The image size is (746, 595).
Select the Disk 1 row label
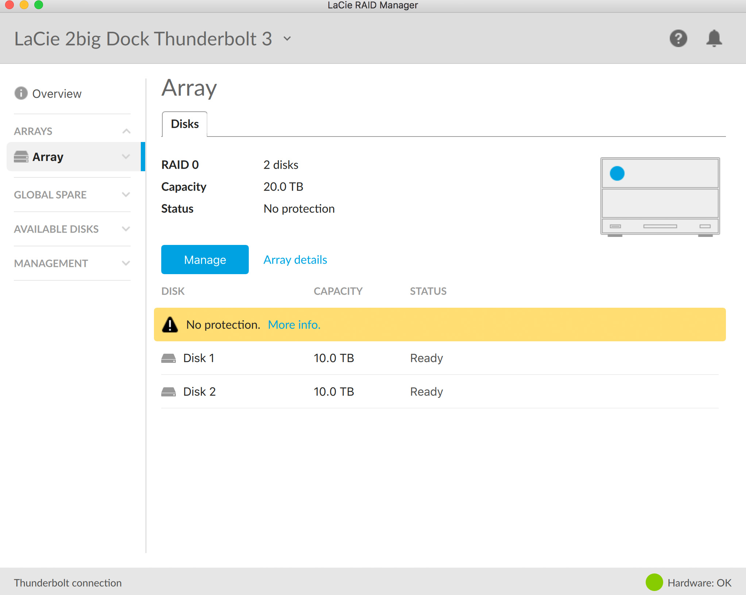click(x=198, y=358)
